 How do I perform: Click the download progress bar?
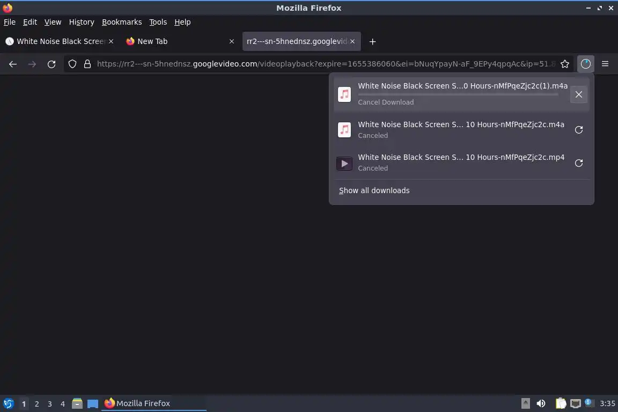click(x=458, y=94)
